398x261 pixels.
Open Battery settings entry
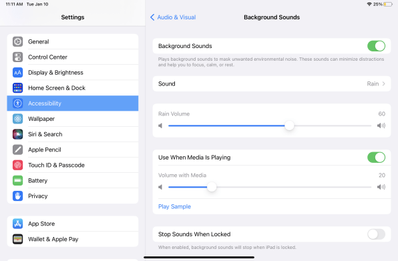[x=73, y=181]
